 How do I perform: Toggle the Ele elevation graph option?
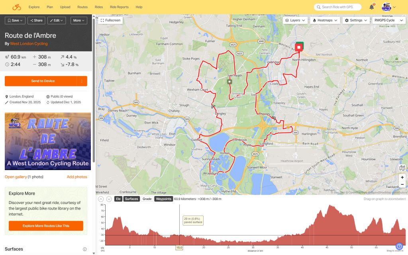(118, 199)
